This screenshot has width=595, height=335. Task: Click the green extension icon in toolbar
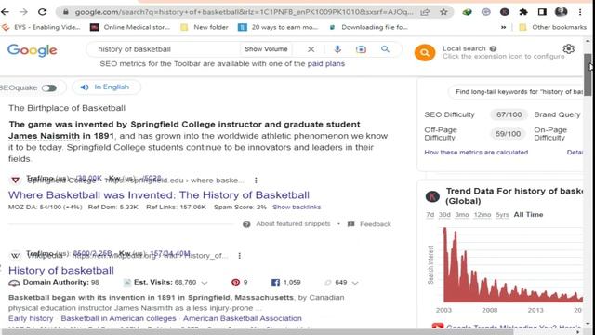[x=467, y=12]
